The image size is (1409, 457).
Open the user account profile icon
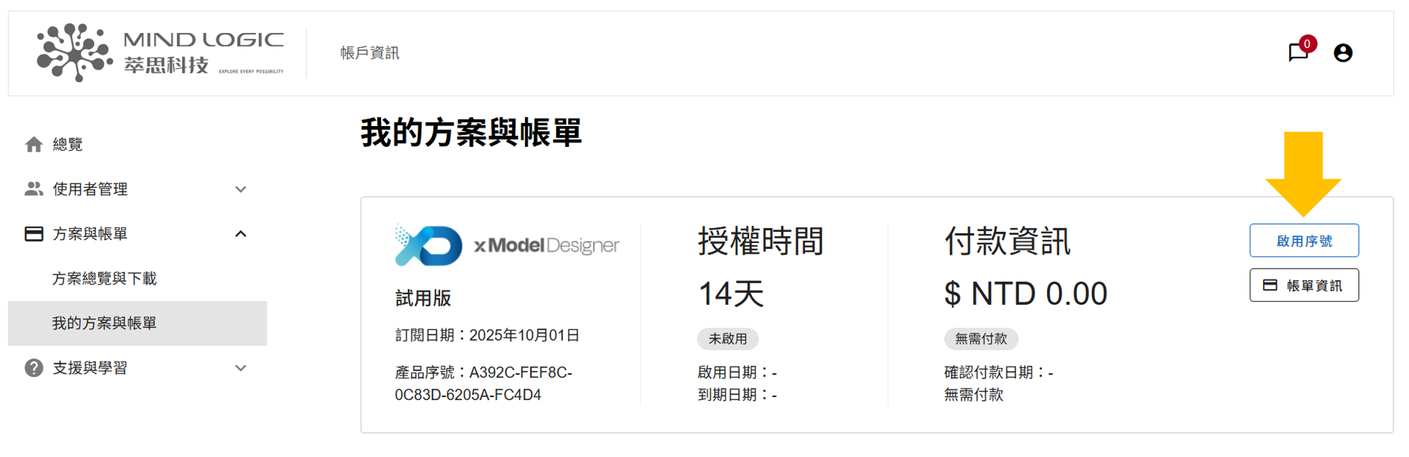click(1343, 53)
